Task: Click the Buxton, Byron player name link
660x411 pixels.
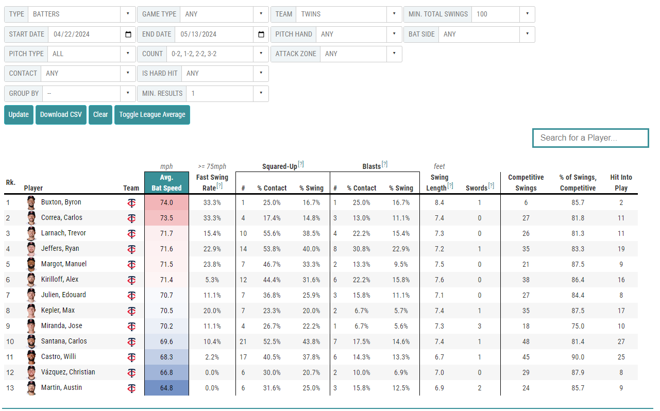Action: (x=61, y=202)
